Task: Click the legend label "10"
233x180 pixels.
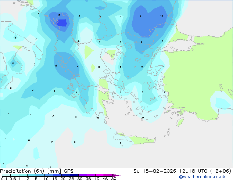Action: (46, 179)
